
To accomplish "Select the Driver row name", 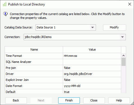I will pyautogui.click(x=34, y=74).
